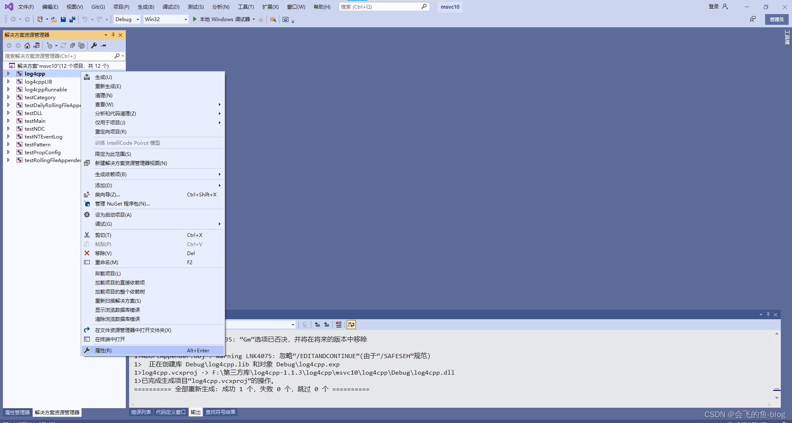The image size is (792, 423).
Task: Open the Output source dropdown
Action: click(x=293, y=325)
